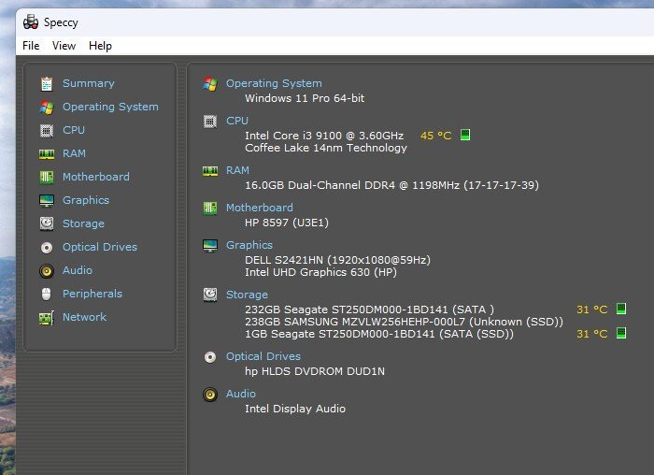
Task: Click green temperature indicator beside CPU
Action: pos(465,135)
